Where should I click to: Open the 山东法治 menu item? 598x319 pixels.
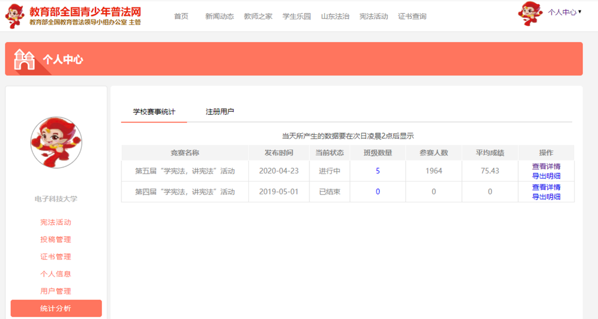pyautogui.click(x=335, y=16)
